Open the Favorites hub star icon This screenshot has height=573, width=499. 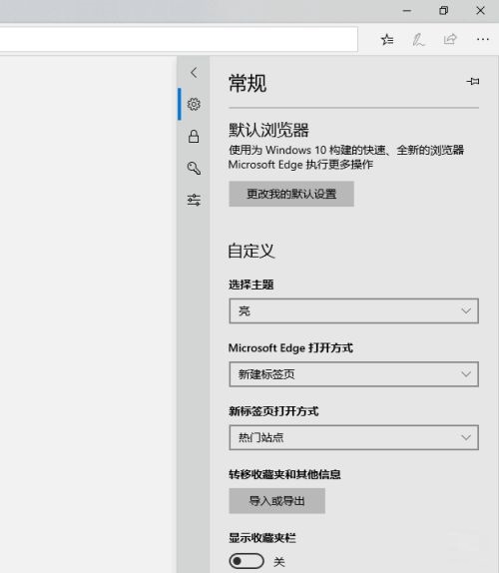pos(387,39)
